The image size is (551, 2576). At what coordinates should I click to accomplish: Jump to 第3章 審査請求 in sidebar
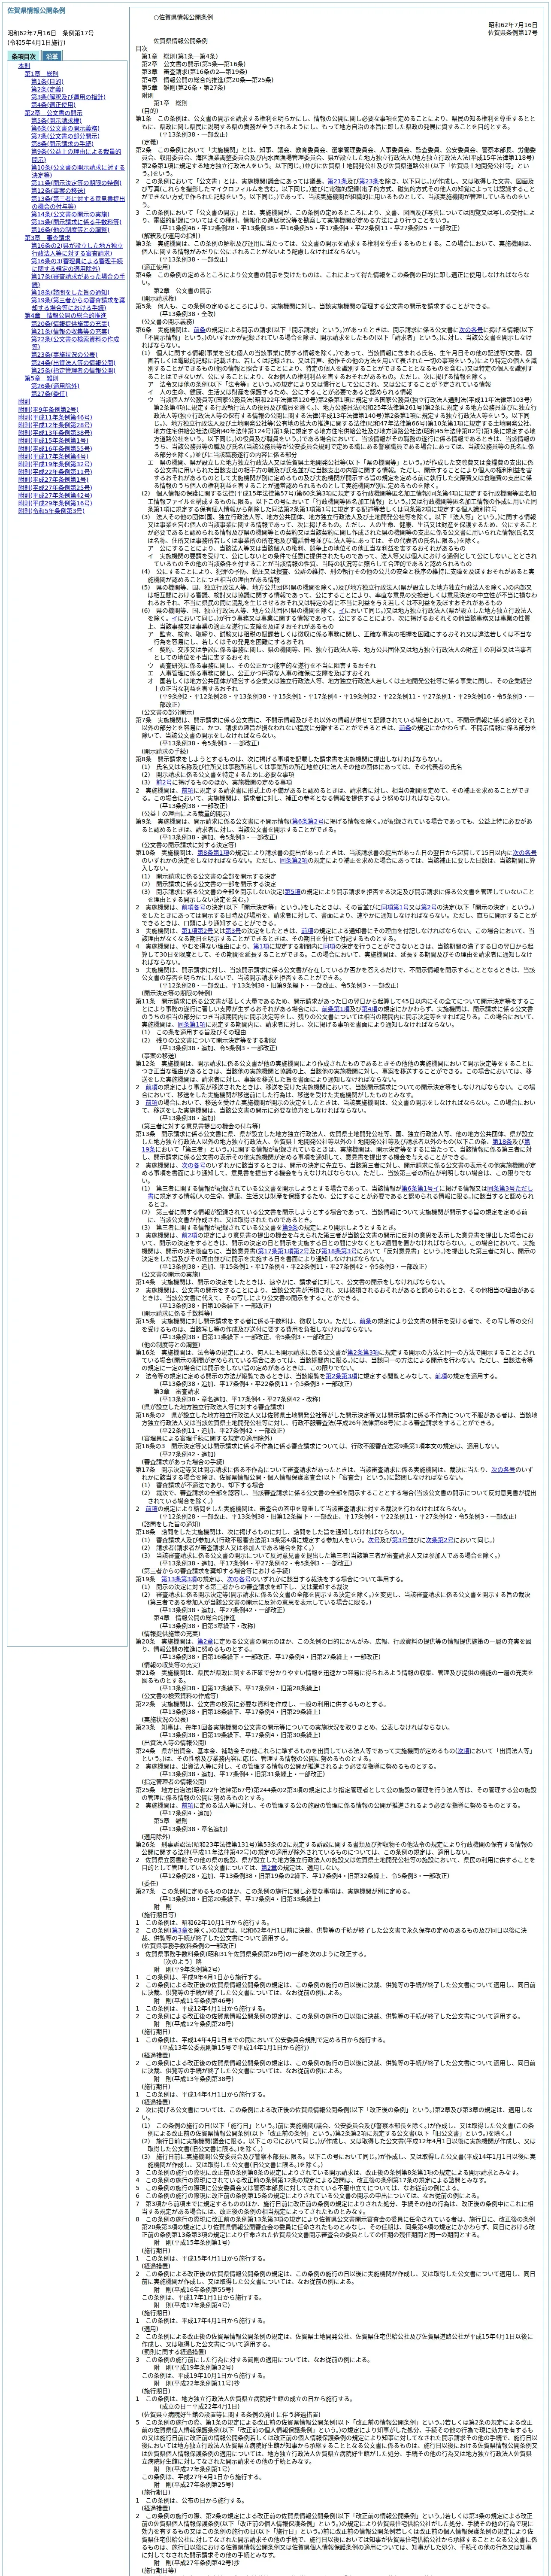(47, 237)
